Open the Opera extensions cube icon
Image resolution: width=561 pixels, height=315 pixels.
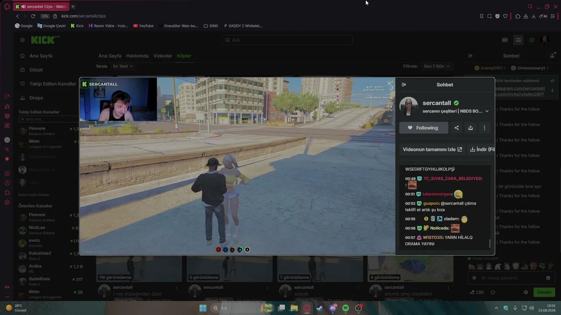coord(518,16)
